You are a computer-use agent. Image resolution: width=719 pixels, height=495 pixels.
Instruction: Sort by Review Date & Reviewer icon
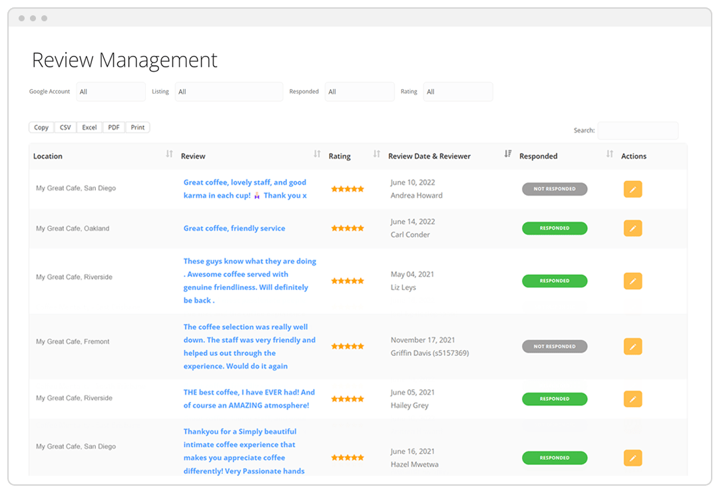coord(508,154)
